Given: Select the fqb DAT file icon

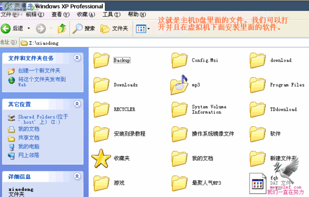Looking at the screenshot, I should [x=258, y=183].
